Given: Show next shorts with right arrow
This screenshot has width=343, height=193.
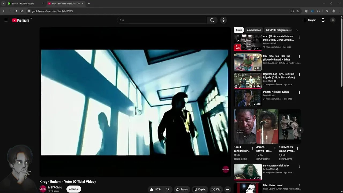Looking at the screenshot, I should pos(300,130).
